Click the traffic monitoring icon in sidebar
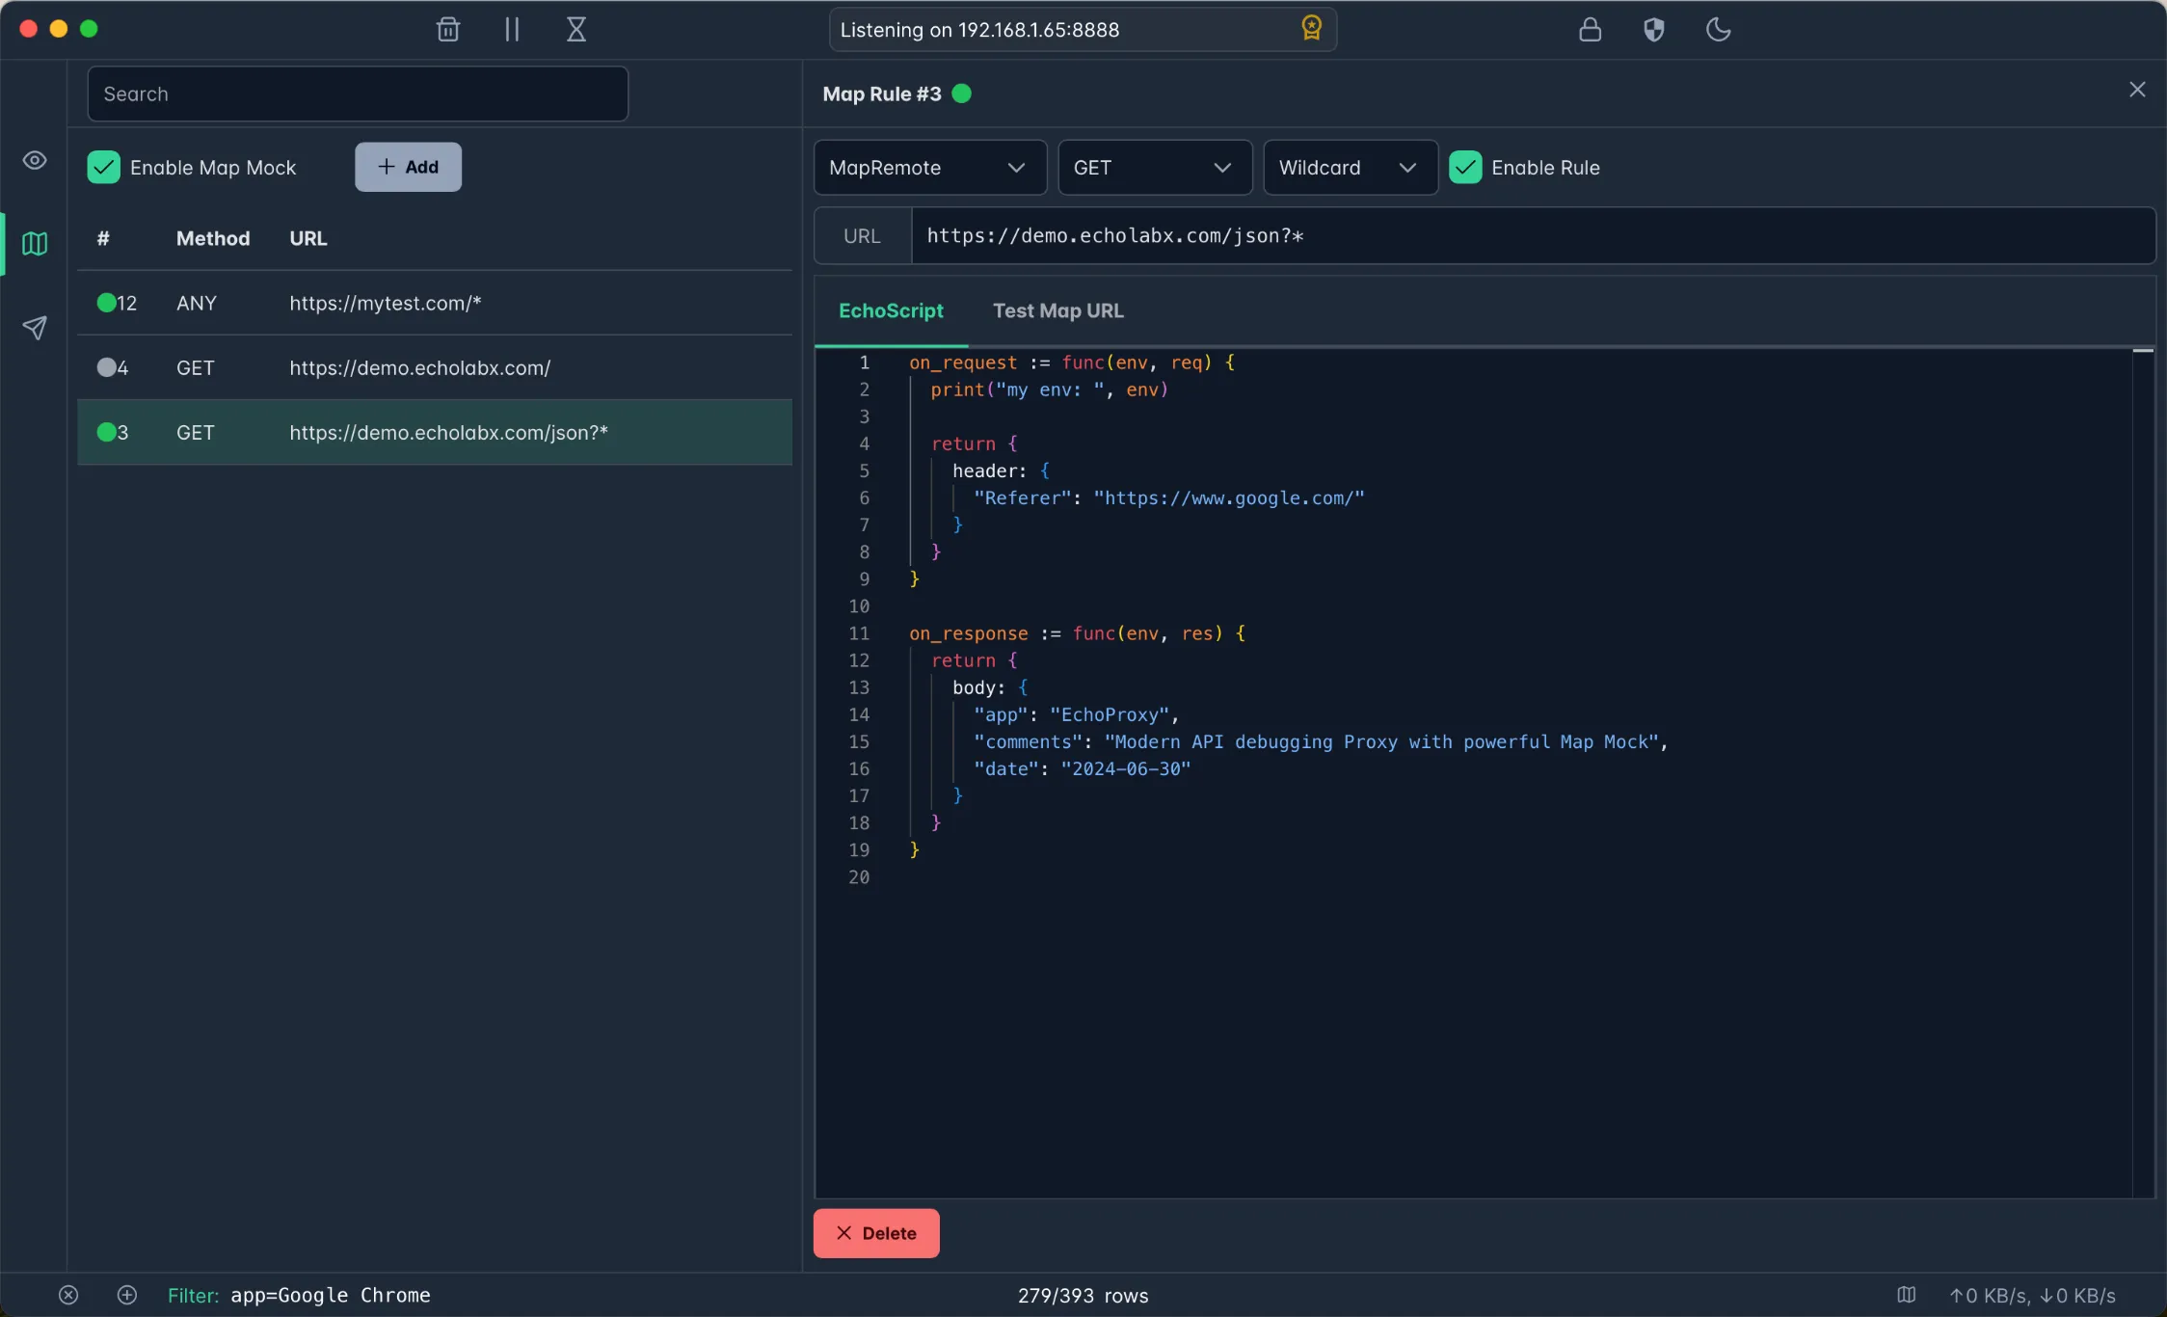Viewport: 2167px width, 1317px height. point(34,161)
